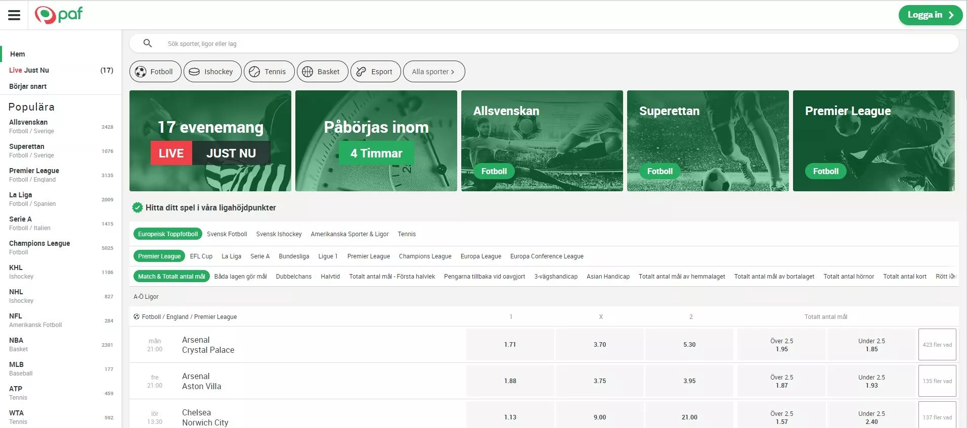The height and width of the screenshot is (428, 967).
Task: Select Över 2.5 at 1.95
Action: pos(781,345)
